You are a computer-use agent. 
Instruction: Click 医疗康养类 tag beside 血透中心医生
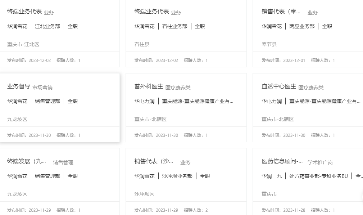(311, 88)
